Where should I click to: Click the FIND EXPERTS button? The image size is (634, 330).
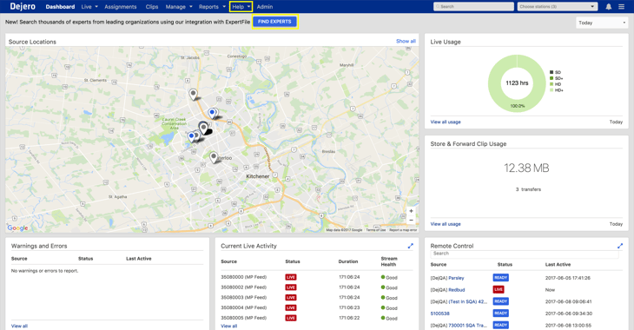tap(275, 22)
